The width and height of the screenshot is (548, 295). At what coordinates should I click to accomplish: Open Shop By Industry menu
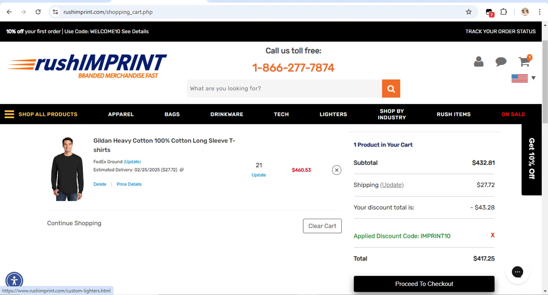click(x=392, y=114)
